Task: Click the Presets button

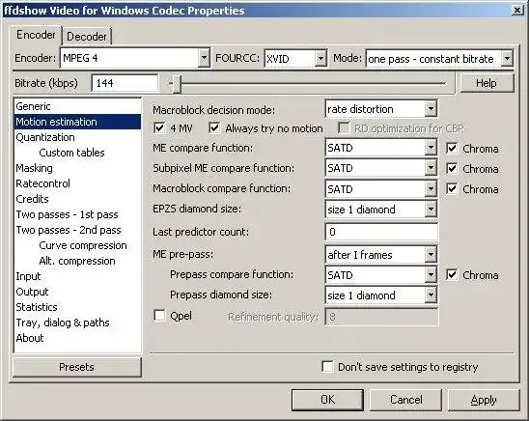Action: 77,367
